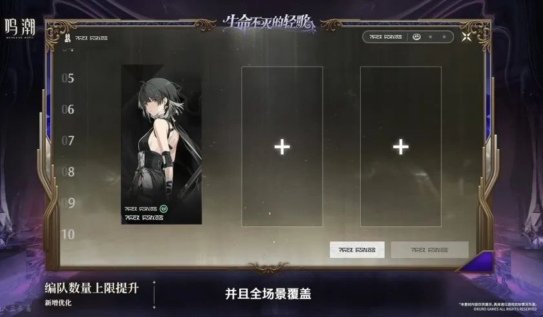The height and width of the screenshot is (317, 543).
Task: Click the 鸣潮 logo in the corner
Action: (x=20, y=28)
